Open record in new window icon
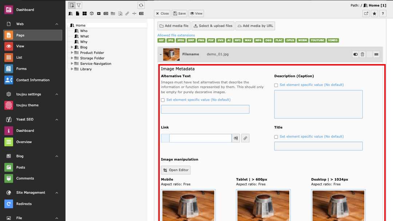Image resolution: width=393 pixels, height=221 pixels. pyautogui.click(x=366, y=13)
